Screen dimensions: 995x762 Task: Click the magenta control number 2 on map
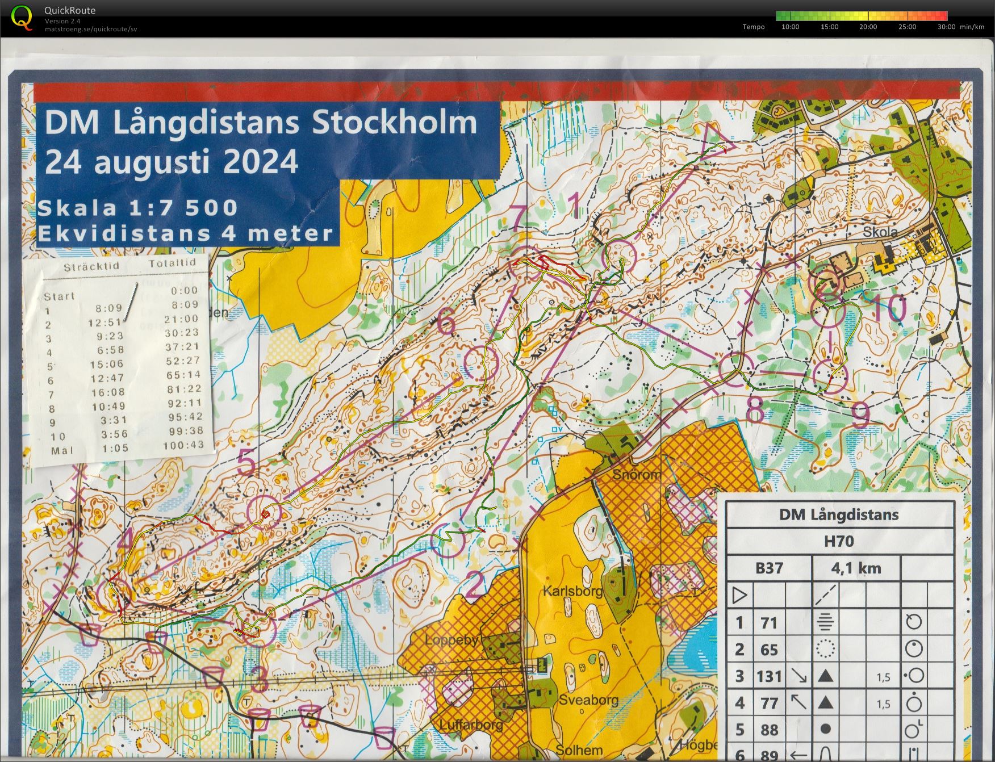[475, 586]
